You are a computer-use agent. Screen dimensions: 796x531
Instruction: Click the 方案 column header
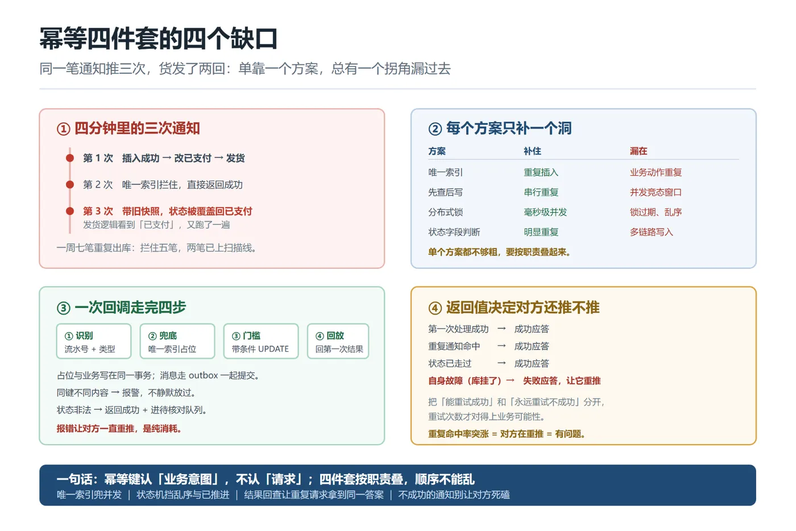point(437,151)
